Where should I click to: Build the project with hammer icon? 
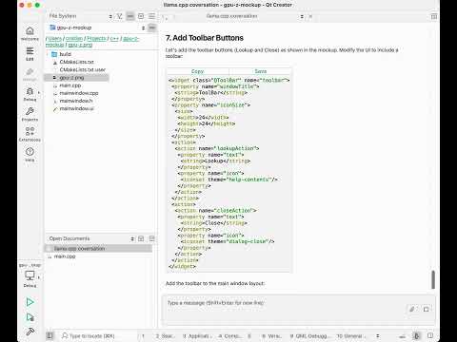[30, 332]
